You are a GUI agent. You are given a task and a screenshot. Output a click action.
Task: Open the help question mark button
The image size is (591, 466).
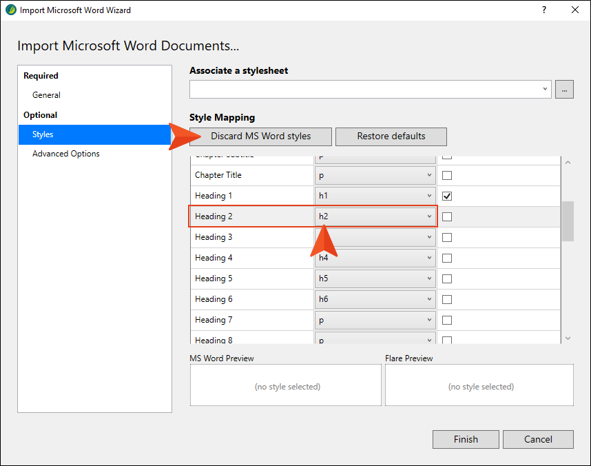544,10
